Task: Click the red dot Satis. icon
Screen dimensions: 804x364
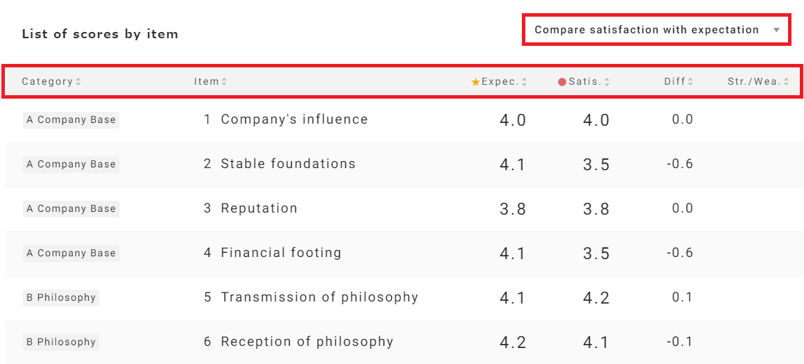Action: tap(562, 82)
